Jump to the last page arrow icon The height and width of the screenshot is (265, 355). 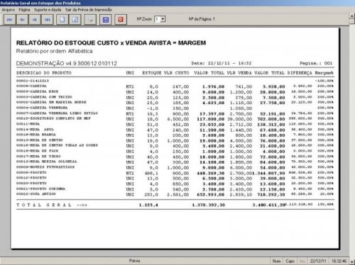pos(48,20)
